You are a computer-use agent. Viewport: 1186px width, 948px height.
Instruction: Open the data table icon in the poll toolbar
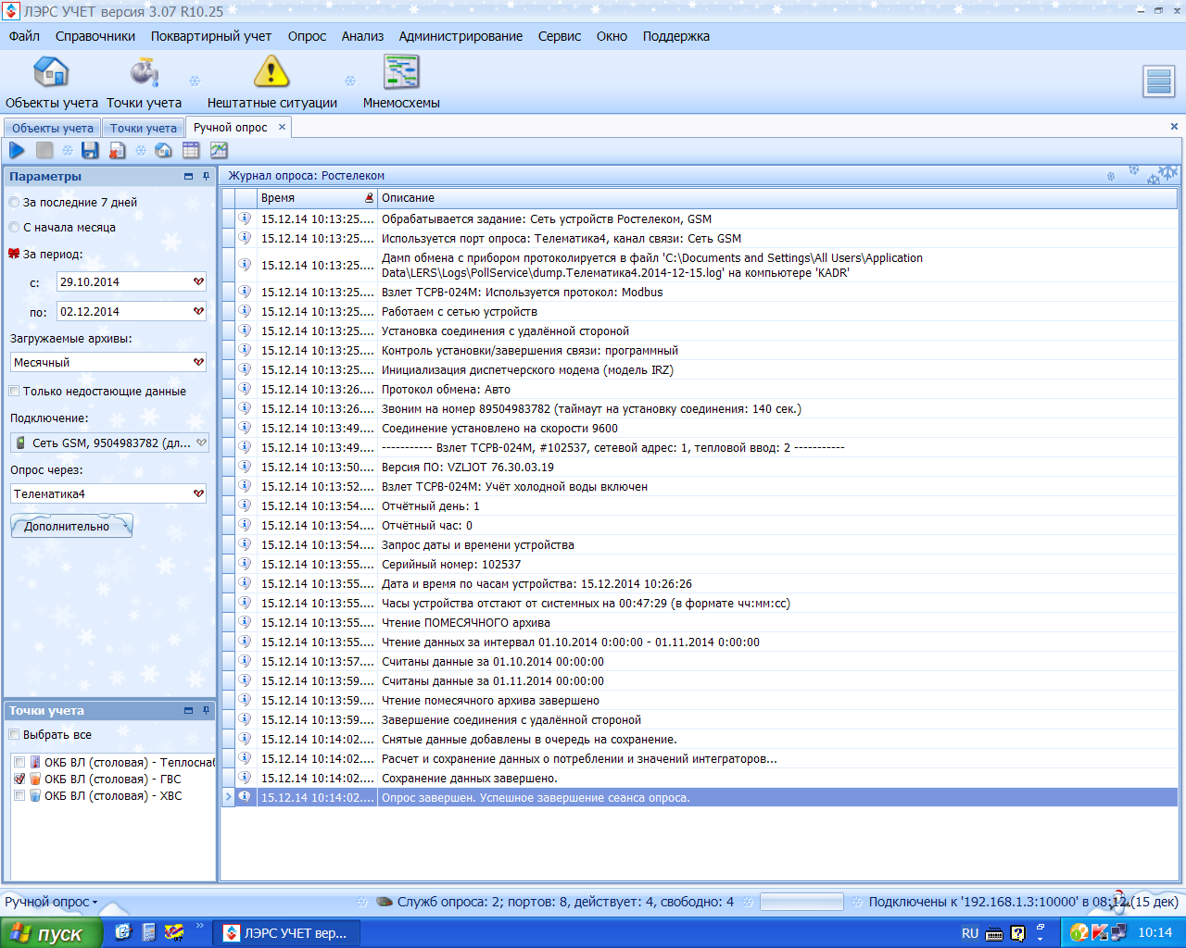pyautogui.click(x=191, y=150)
